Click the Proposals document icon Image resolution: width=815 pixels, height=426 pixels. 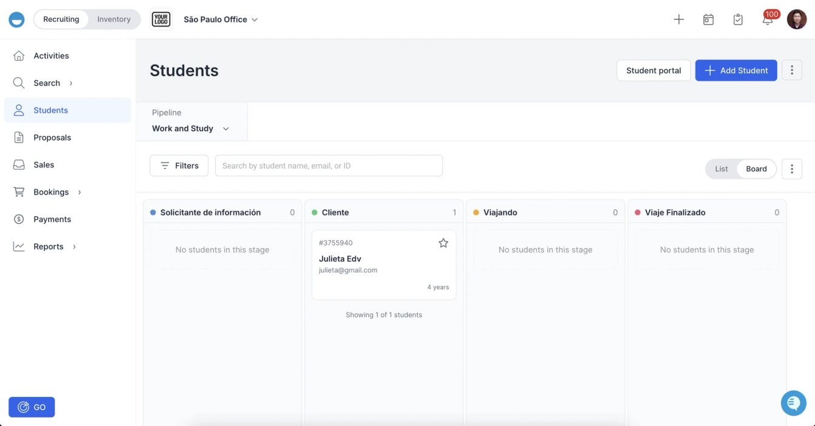click(x=19, y=138)
